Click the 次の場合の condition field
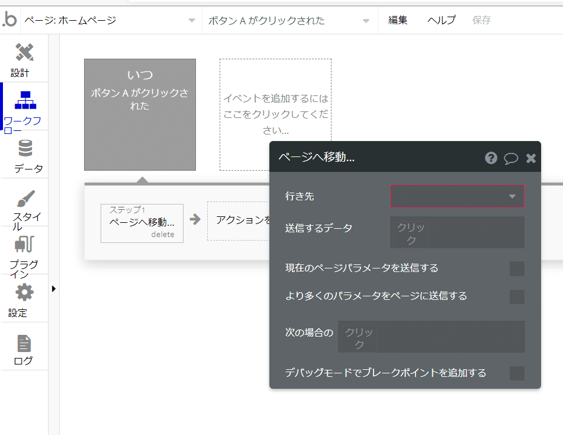Image resolution: width=563 pixels, height=435 pixels. (x=431, y=337)
